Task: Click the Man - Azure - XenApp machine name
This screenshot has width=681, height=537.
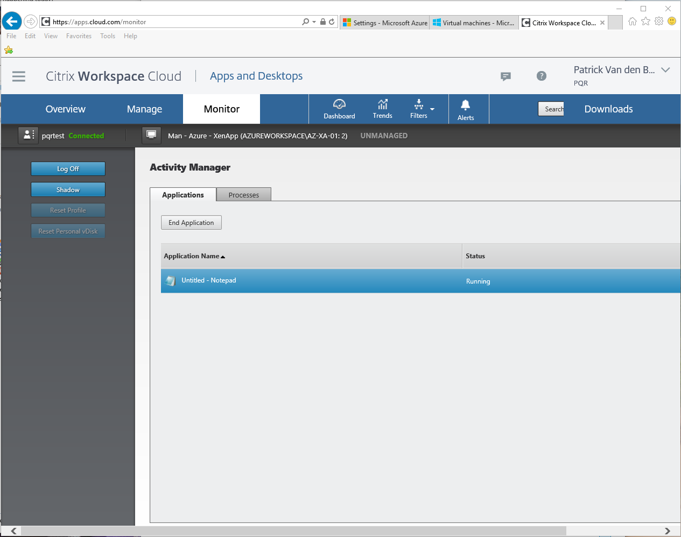Action: click(257, 136)
